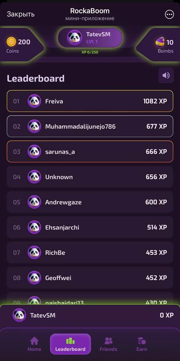Viewport: 180px width, 361px height.
Task: Select Geoffwei in the leaderboard
Action: pyautogui.click(x=90, y=278)
